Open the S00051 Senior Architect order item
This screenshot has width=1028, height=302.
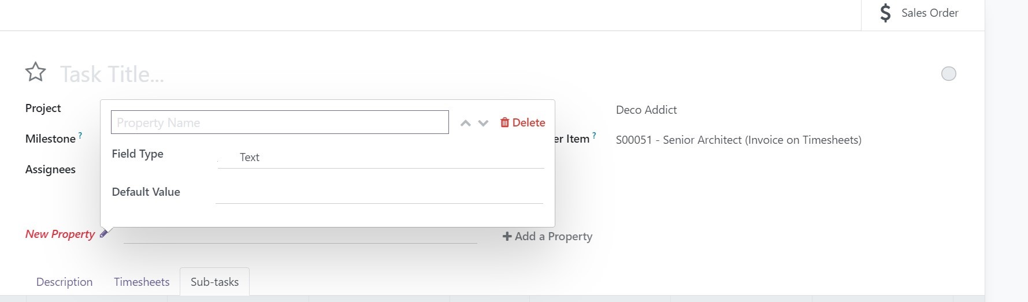click(x=738, y=140)
